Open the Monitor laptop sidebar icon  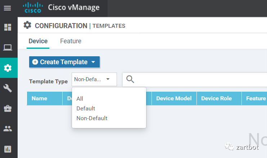pos(8,47)
